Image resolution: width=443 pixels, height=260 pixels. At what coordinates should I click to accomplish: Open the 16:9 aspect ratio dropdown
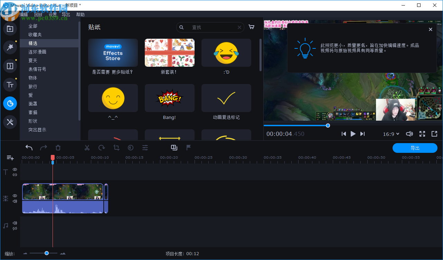coord(391,134)
